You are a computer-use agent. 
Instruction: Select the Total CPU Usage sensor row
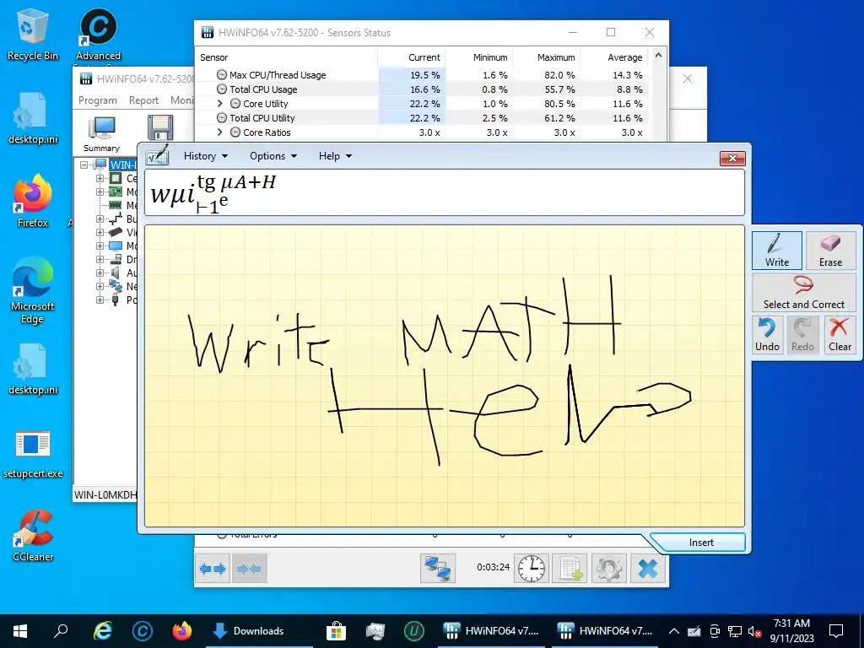pos(423,89)
